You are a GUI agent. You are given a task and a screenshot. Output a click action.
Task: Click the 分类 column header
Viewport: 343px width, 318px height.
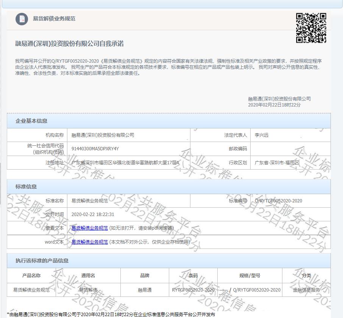[x=306, y=276]
